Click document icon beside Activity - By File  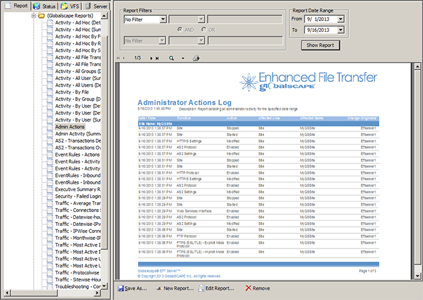50,92
